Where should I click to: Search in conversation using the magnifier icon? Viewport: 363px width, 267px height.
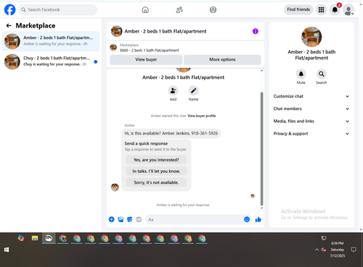point(322,74)
